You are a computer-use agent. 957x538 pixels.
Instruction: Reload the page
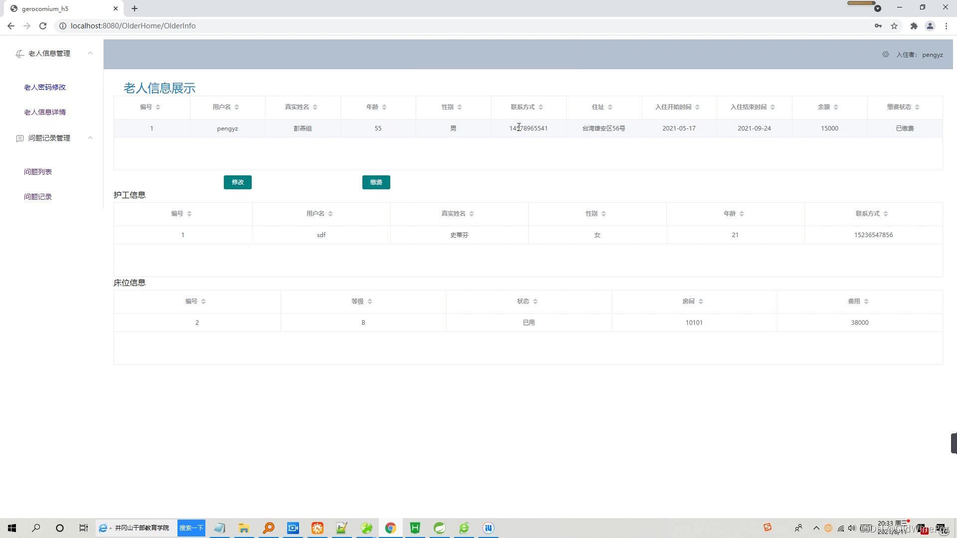(43, 26)
